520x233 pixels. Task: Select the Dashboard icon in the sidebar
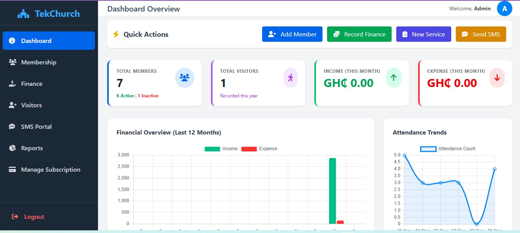coord(12,41)
